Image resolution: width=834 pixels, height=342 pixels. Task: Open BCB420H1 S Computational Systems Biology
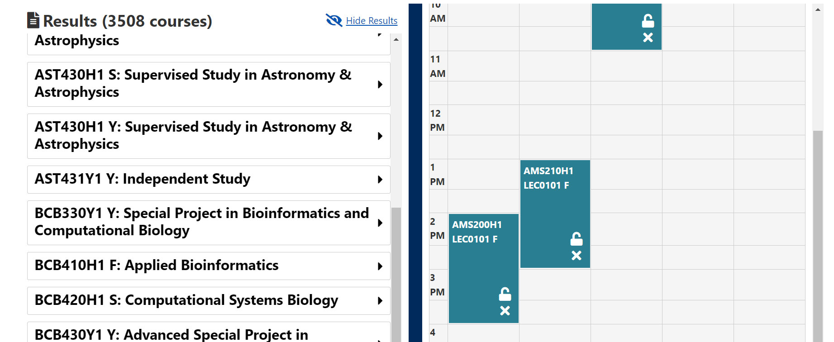[x=209, y=301]
